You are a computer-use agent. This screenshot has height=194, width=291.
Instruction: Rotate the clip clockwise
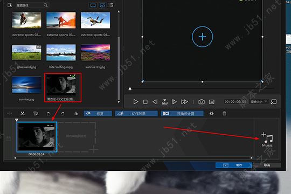[63, 113]
